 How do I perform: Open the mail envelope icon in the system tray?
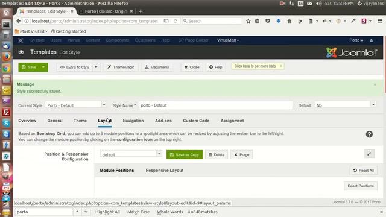(309, 4)
